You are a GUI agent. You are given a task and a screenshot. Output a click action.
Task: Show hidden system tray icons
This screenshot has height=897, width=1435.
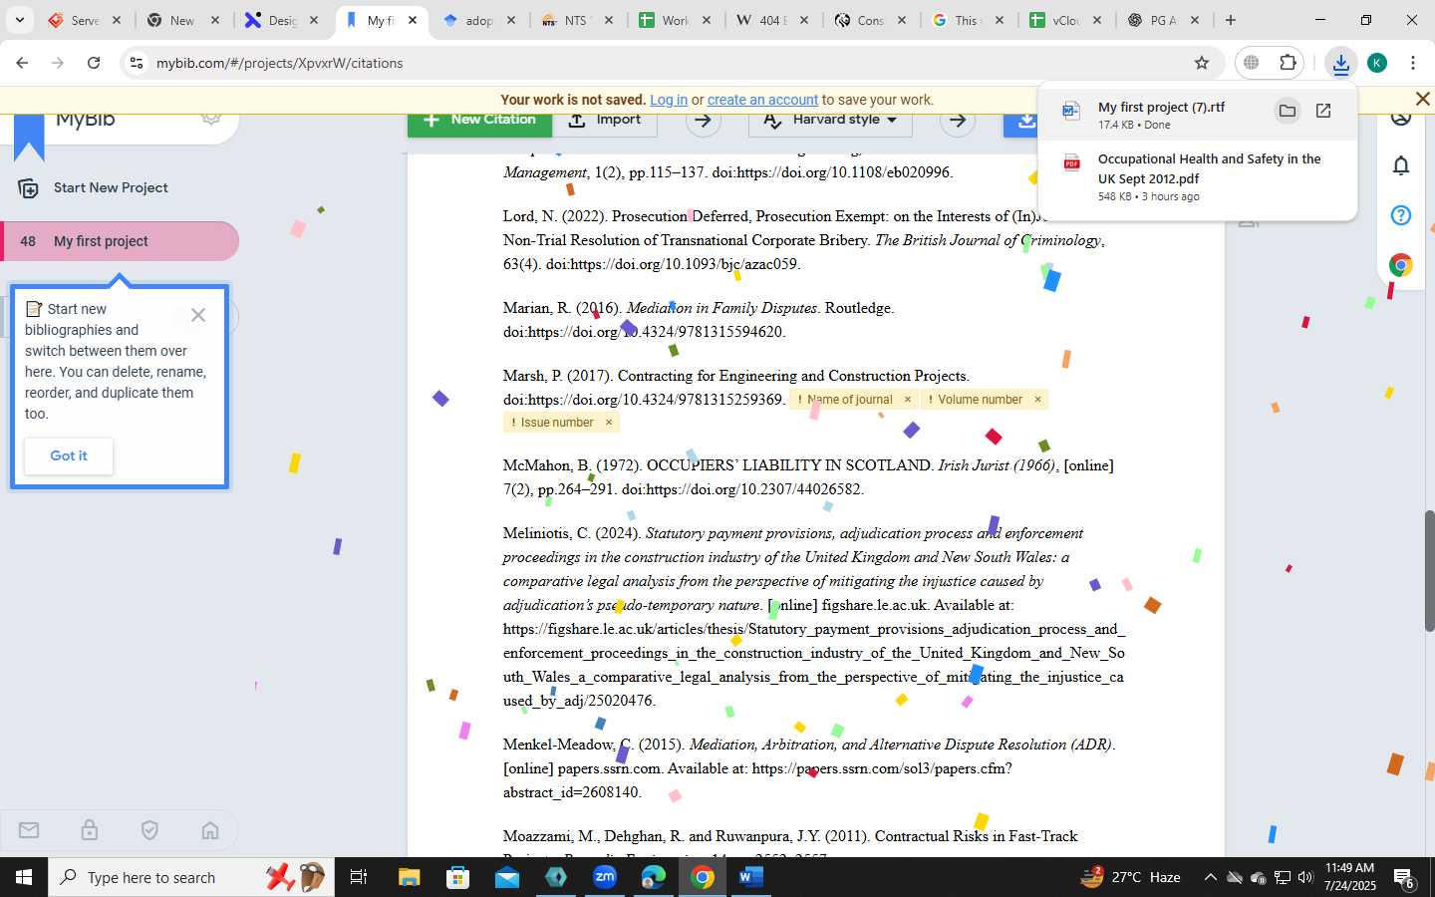pyautogui.click(x=1210, y=877)
